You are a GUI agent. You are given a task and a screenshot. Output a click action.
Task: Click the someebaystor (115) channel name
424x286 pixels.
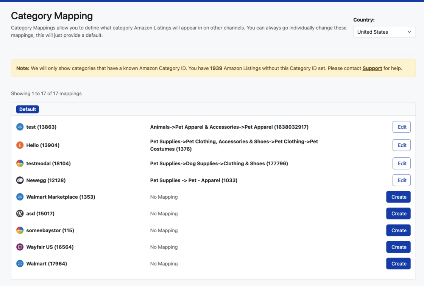tap(50, 230)
